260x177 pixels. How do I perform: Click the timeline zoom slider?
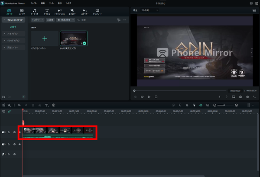(x=225, y=105)
